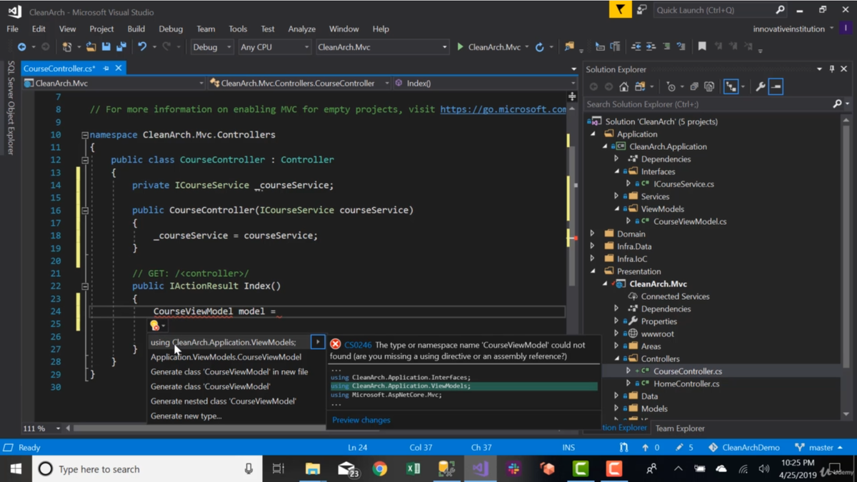The width and height of the screenshot is (857, 482).
Task: Click the pencil pending changes indicator in the status bar
Action: point(679,448)
